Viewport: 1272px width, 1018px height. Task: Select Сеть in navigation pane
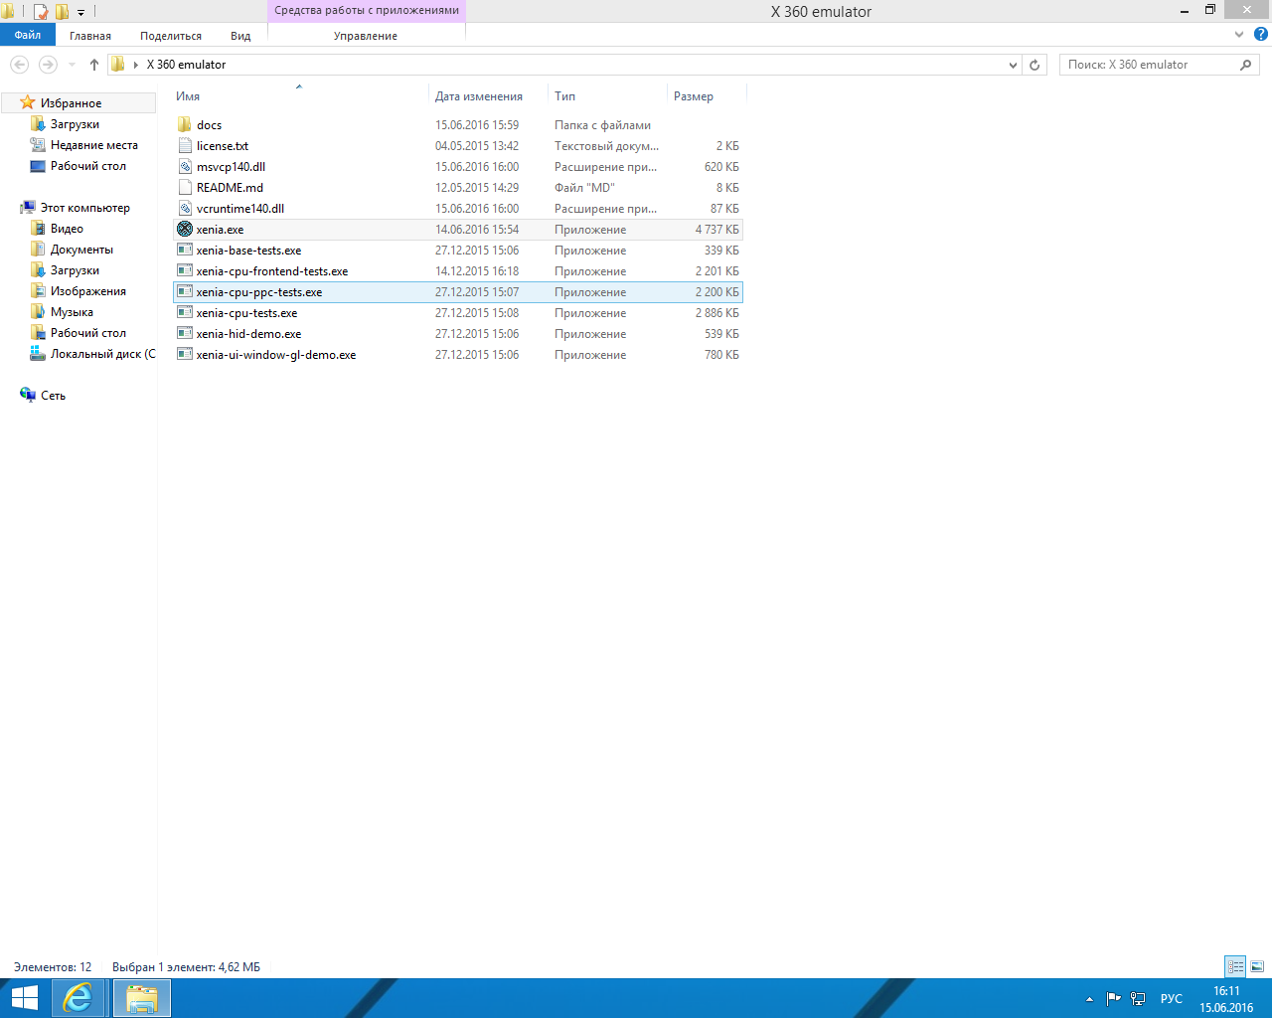(x=53, y=396)
